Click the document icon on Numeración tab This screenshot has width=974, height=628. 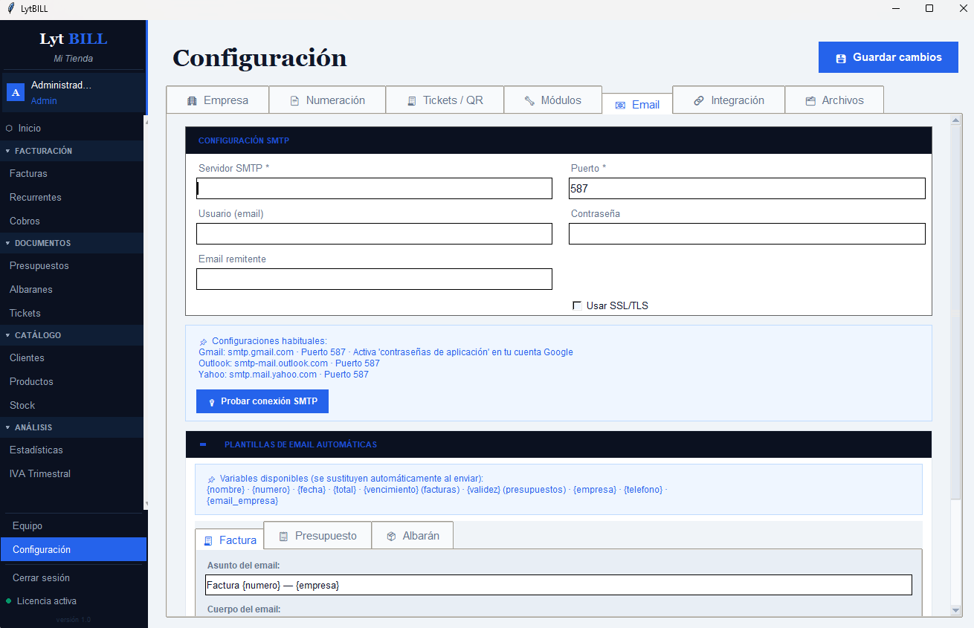(294, 100)
